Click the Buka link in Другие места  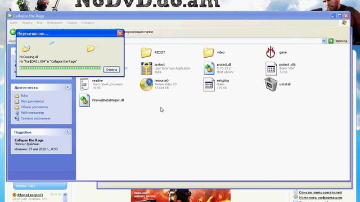(x=24, y=96)
